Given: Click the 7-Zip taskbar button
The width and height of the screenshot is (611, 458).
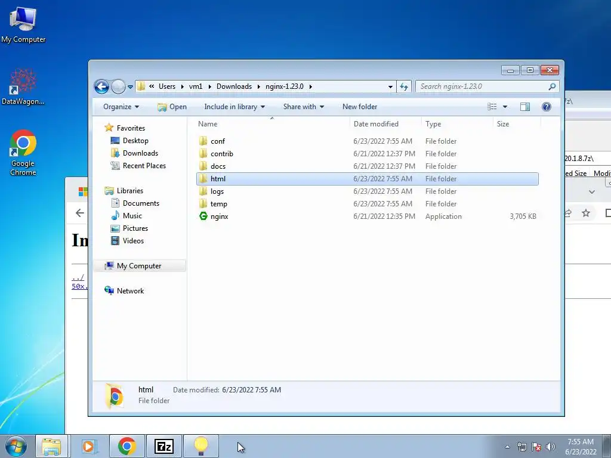Looking at the screenshot, I should pyautogui.click(x=163, y=446).
